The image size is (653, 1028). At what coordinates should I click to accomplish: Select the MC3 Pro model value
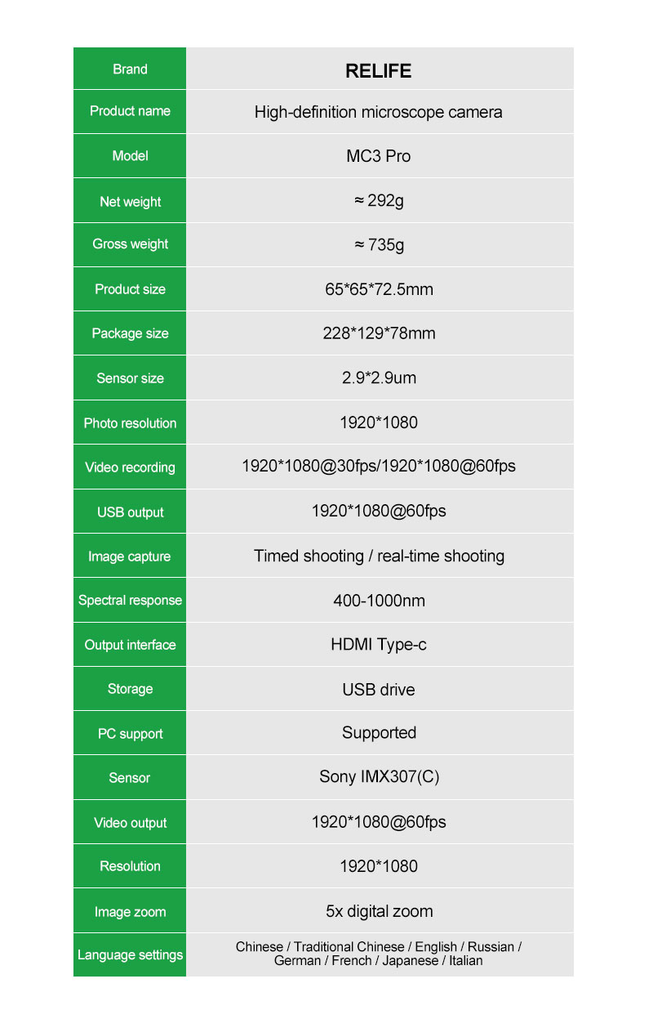pos(378,156)
